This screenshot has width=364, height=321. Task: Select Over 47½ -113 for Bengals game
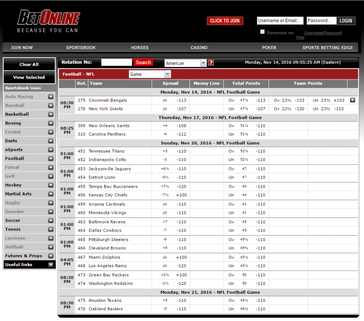(x=247, y=100)
